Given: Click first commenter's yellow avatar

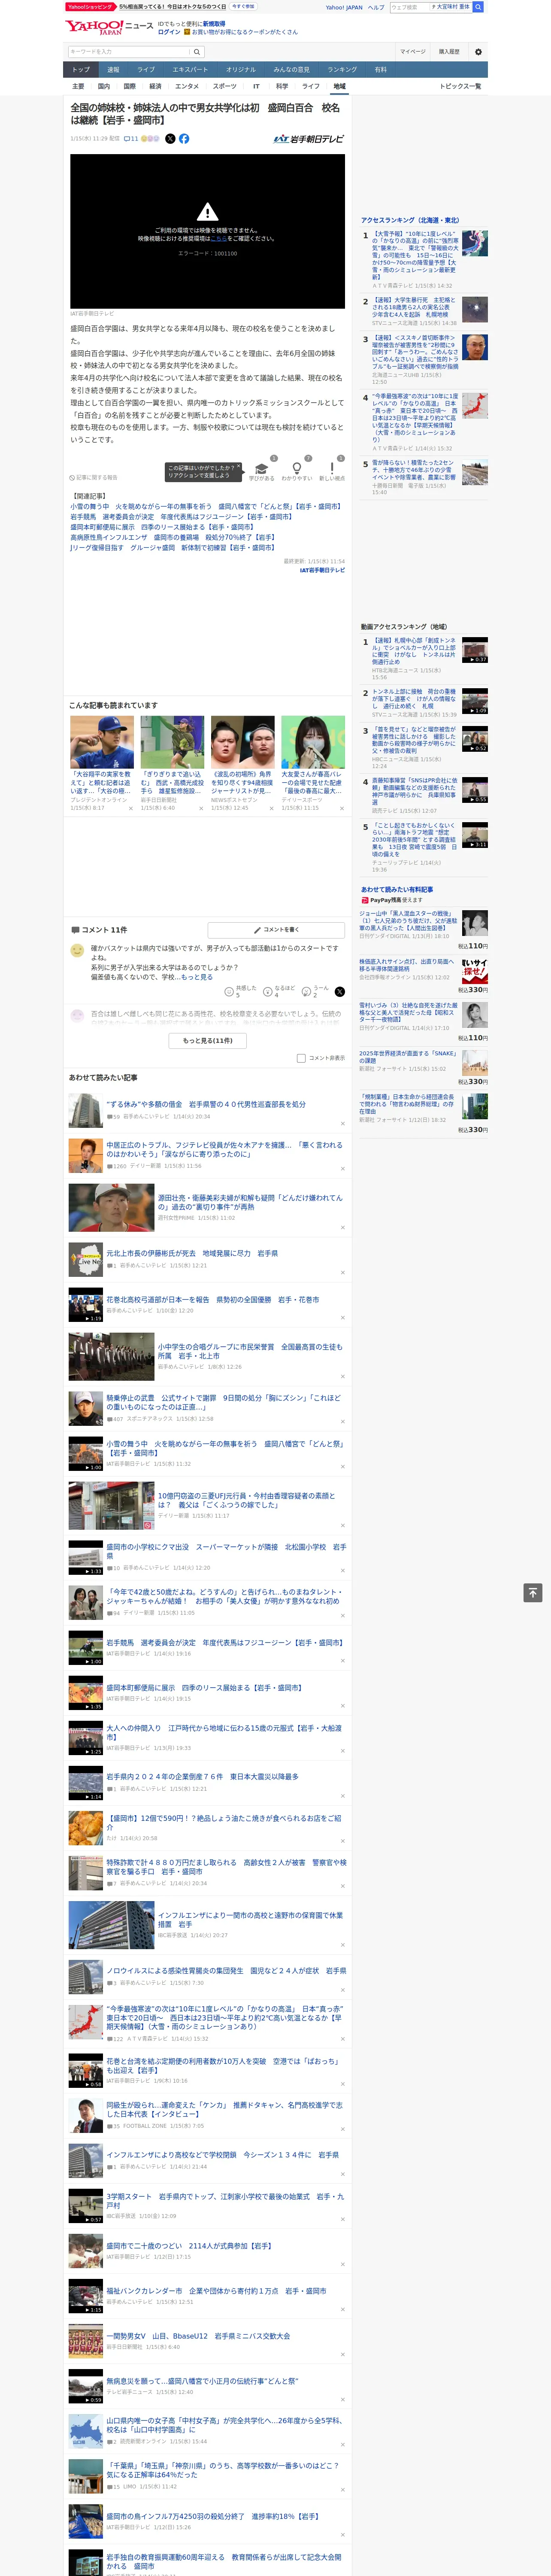Looking at the screenshot, I should (77, 950).
